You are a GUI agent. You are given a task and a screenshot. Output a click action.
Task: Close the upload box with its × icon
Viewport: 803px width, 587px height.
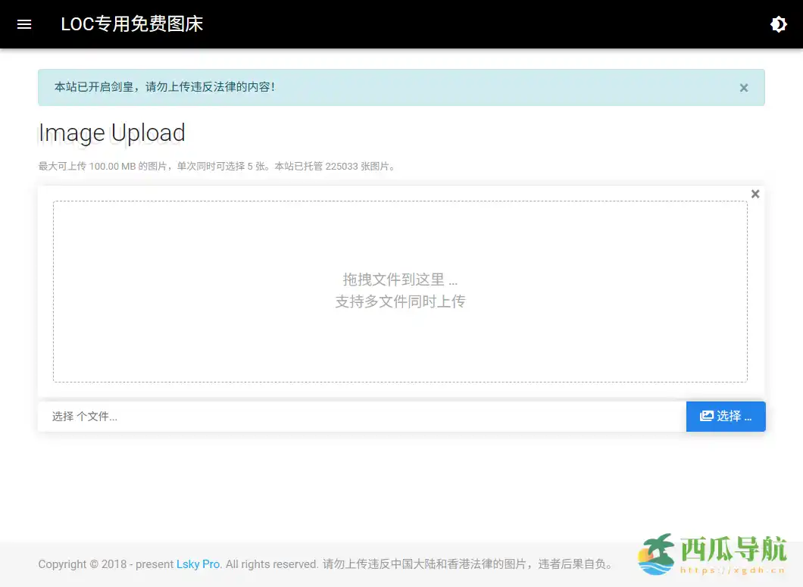[755, 193]
